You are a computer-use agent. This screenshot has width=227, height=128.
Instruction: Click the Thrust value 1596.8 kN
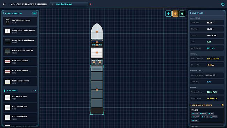point(212,35)
